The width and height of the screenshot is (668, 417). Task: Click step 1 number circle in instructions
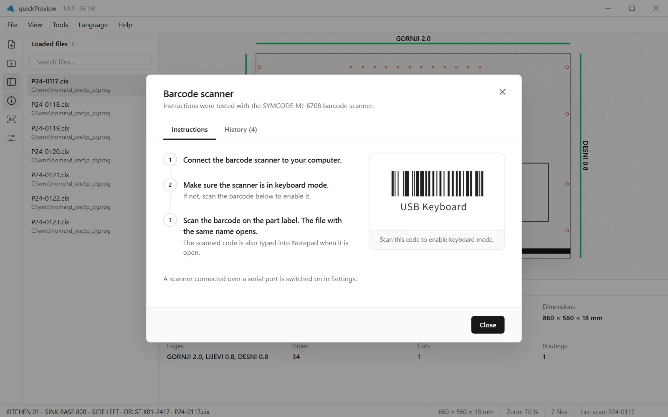pos(170,160)
